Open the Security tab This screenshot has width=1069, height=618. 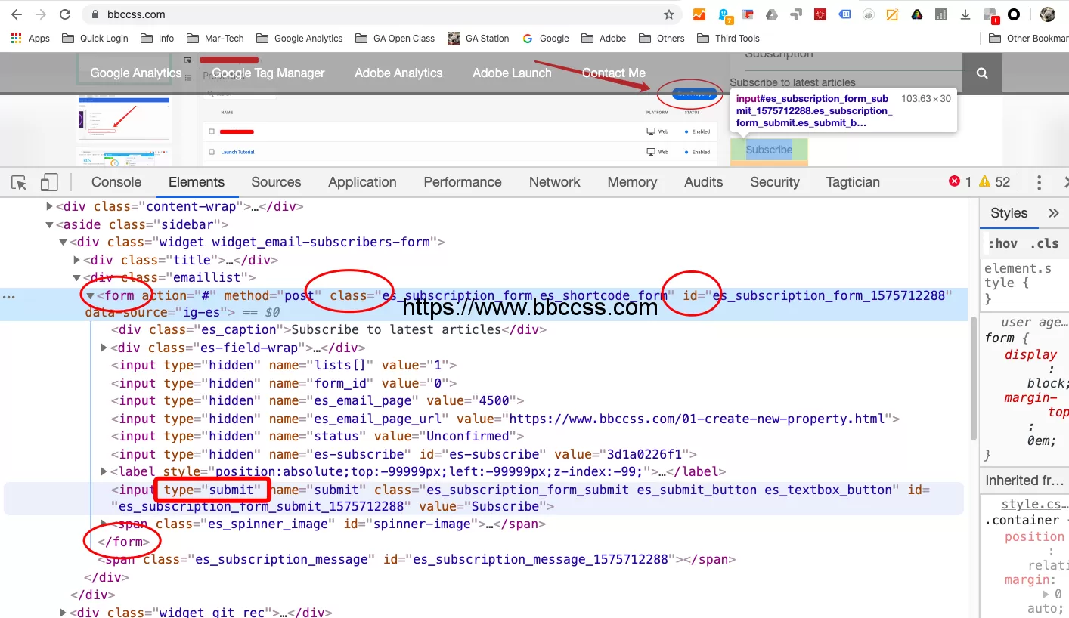coord(775,182)
